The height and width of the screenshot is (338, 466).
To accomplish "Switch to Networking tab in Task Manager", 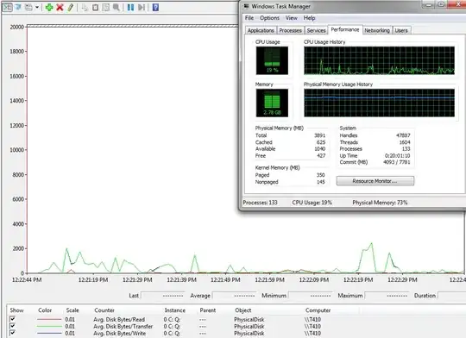I will tap(377, 30).
